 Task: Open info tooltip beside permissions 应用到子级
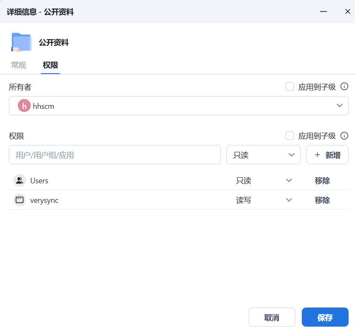pos(344,136)
